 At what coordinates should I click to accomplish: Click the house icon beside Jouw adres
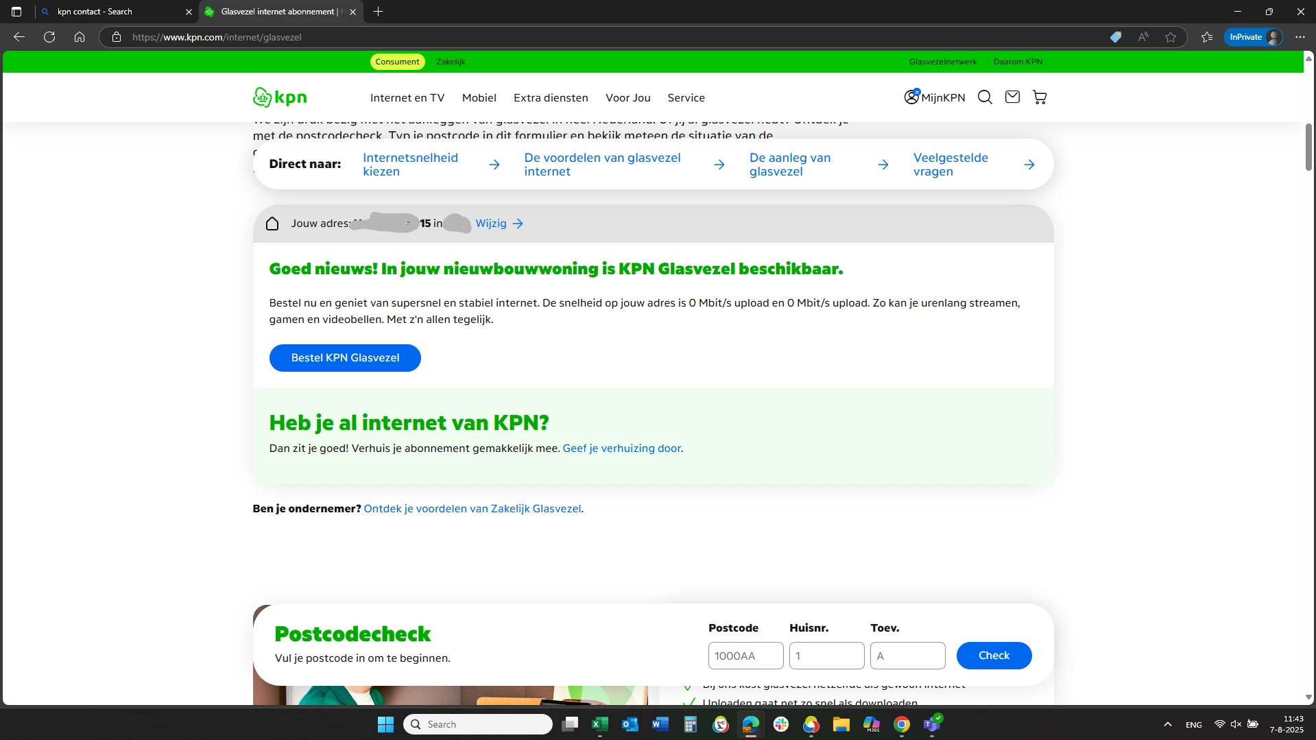[272, 224]
